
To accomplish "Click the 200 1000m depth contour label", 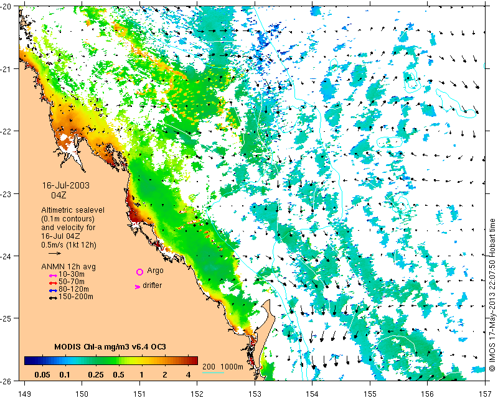I will (223, 367).
